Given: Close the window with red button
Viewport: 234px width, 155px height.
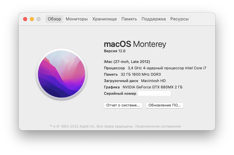Looking at the screenshot, I should tap(25, 19).
